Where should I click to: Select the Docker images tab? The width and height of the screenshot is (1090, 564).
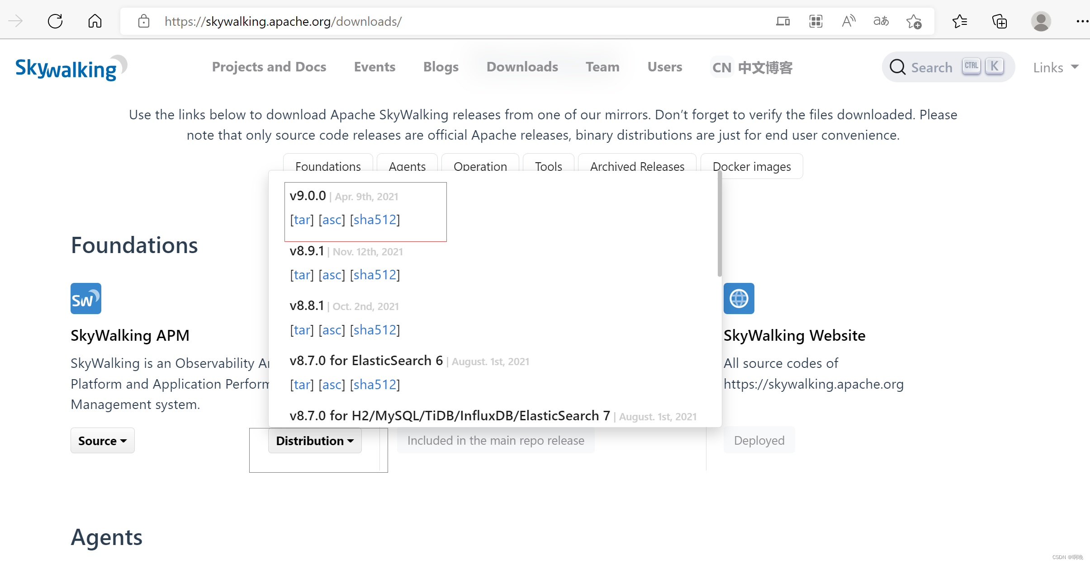(751, 166)
